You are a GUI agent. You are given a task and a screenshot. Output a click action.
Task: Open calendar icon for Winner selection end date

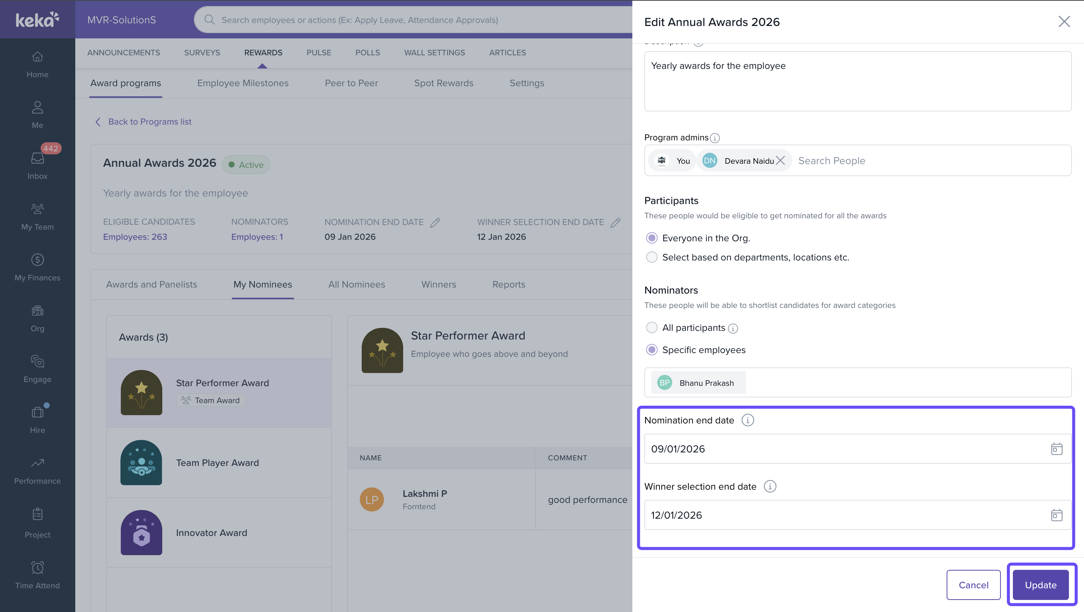point(1056,515)
